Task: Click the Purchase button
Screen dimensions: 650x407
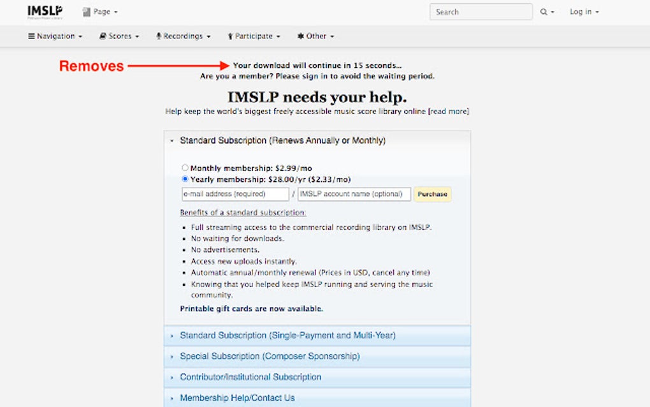Action: pos(432,194)
